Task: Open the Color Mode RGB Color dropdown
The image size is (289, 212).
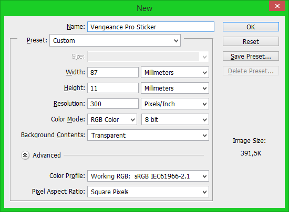Action: (112, 119)
